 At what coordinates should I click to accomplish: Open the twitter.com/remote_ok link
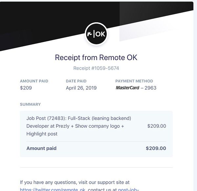click(x=53, y=189)
